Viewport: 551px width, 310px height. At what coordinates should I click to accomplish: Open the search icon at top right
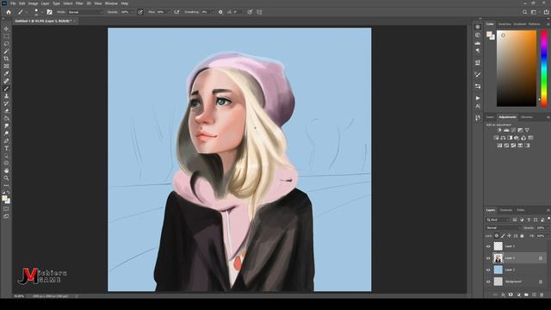point(524,12)
